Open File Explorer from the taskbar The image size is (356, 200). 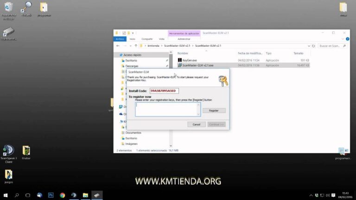click(85, 195)
